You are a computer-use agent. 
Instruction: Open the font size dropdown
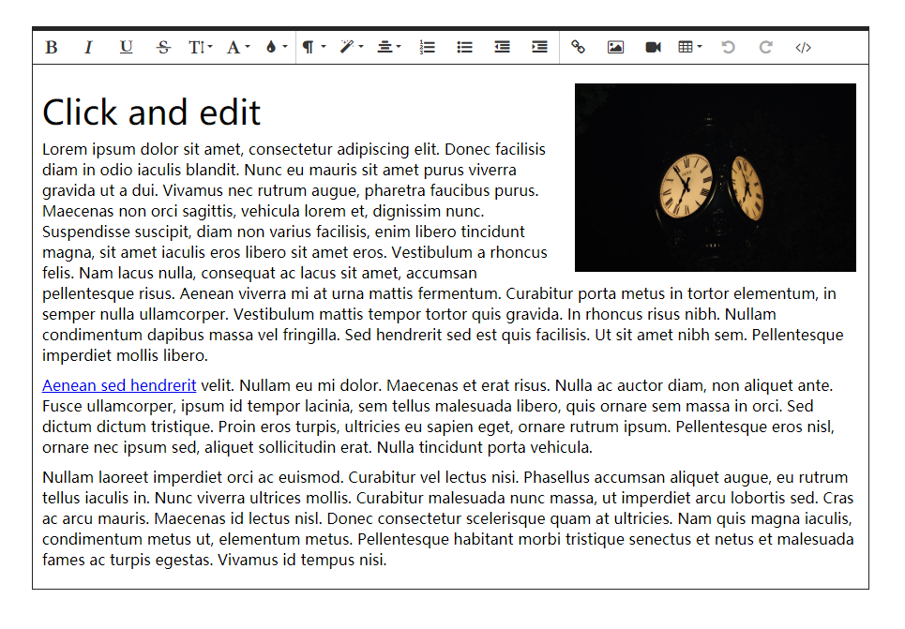[200, 46]
